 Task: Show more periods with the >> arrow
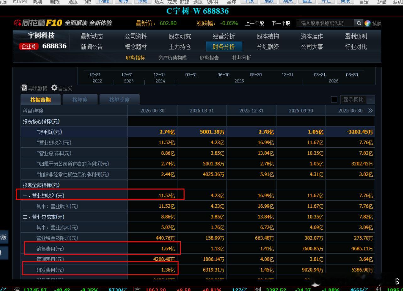coord(371,111)
